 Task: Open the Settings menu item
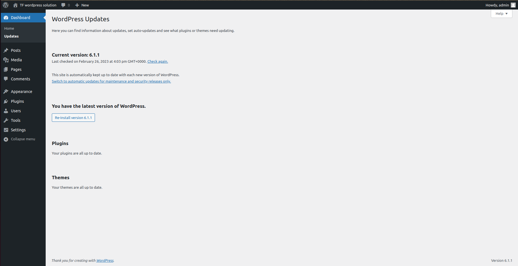tap(18, 130)
